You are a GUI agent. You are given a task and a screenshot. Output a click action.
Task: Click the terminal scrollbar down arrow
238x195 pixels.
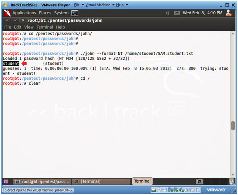[233, 175]
